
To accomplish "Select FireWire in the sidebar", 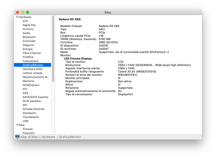I will [28, 57].
